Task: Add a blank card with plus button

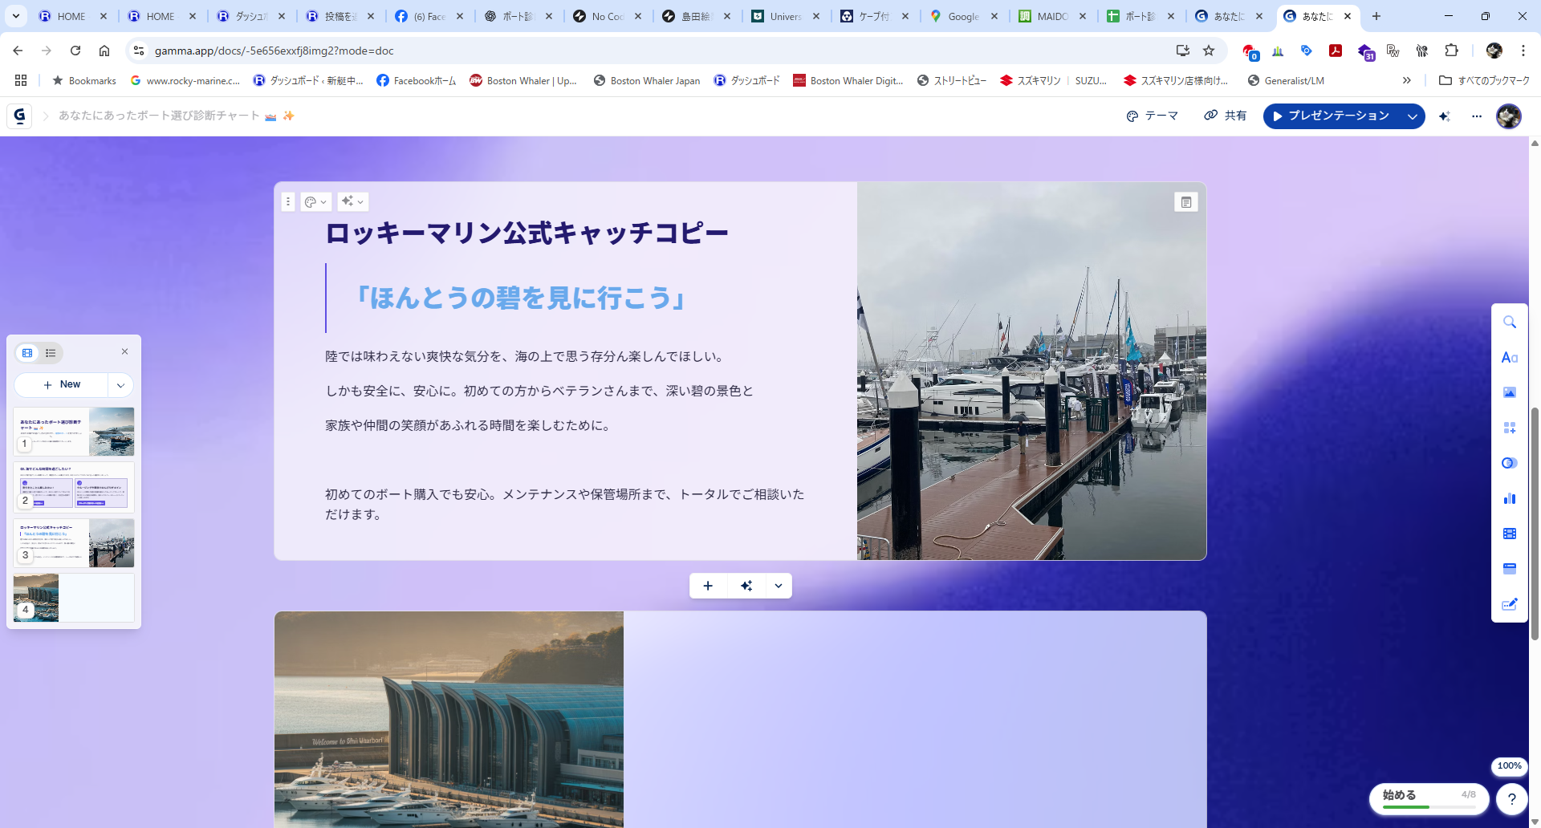Action: [708, 586]
